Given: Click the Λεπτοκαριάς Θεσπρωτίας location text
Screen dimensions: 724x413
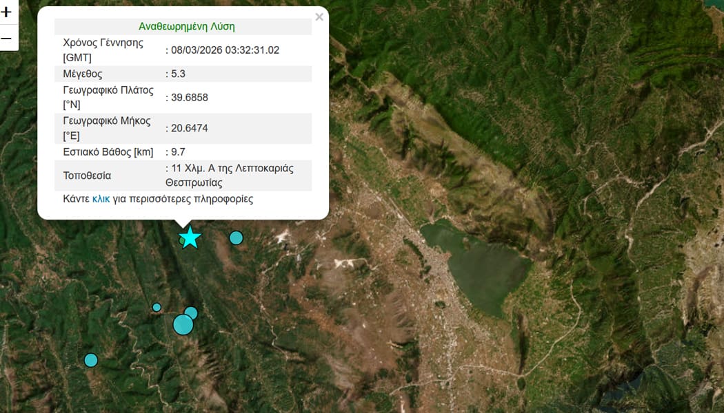Looking at the screenshot, I should [x=230, y=176].
